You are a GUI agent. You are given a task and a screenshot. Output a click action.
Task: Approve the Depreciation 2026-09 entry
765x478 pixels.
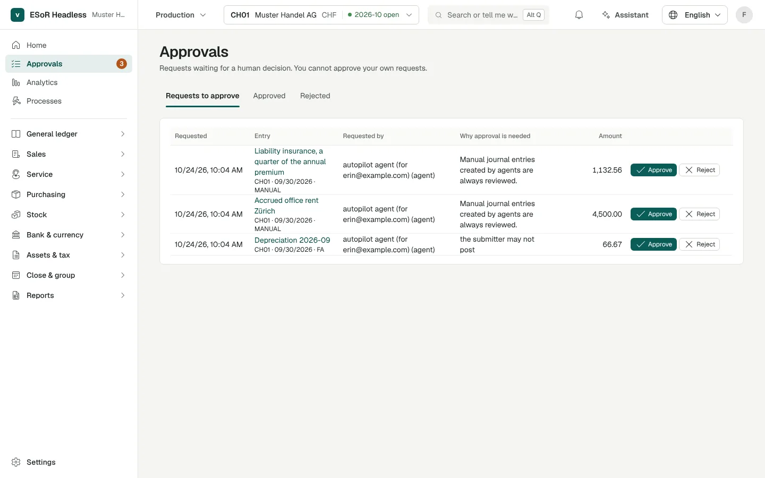point(653,244)
